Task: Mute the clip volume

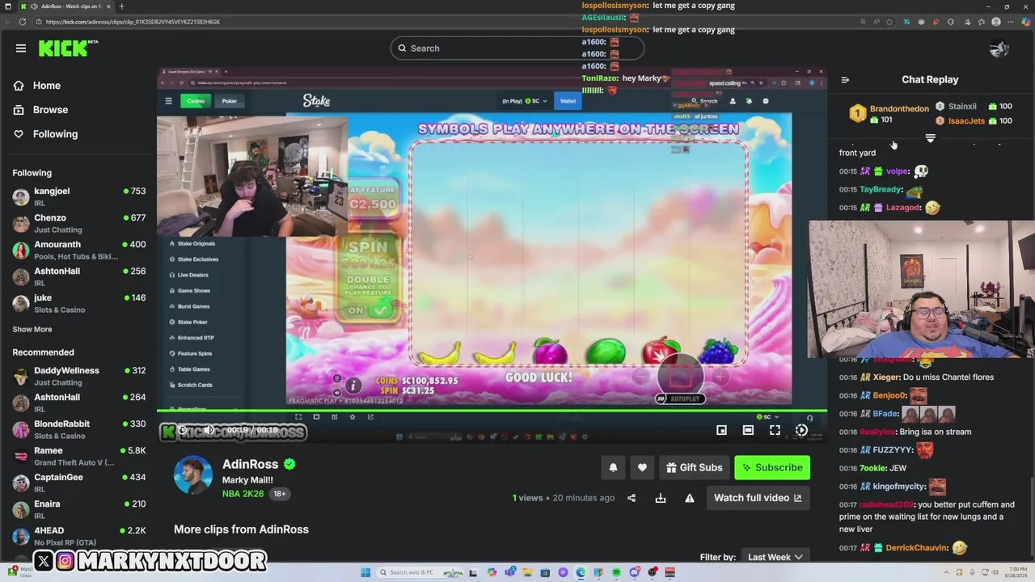Action: point(209,430)
